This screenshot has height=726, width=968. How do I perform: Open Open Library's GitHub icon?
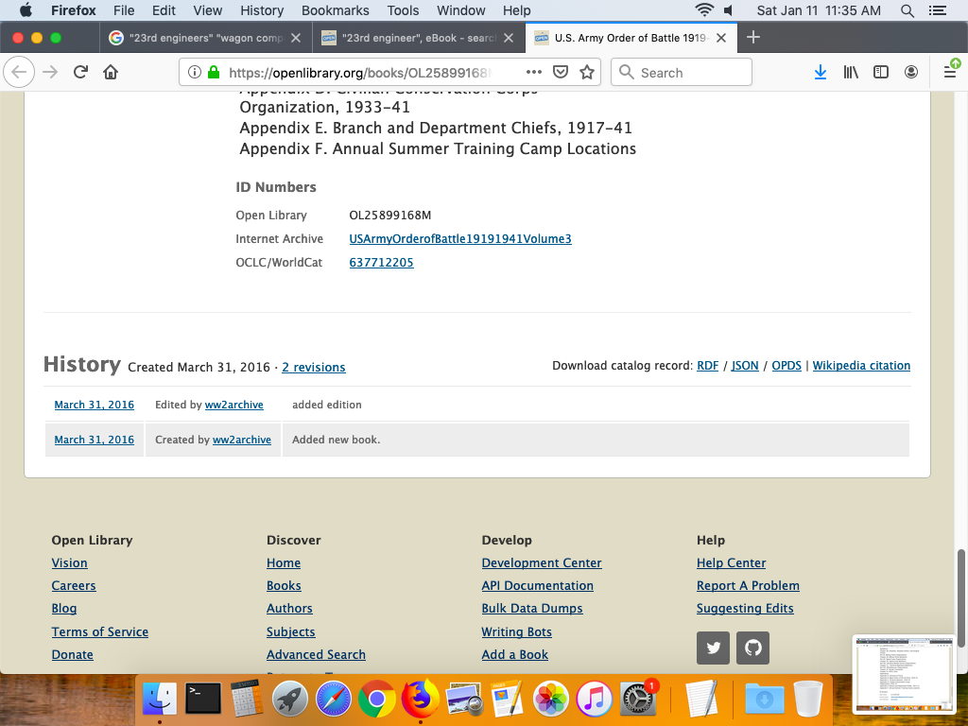[x=753, y=648]
